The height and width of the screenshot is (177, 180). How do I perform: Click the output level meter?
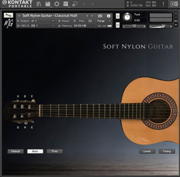point(161,18)
